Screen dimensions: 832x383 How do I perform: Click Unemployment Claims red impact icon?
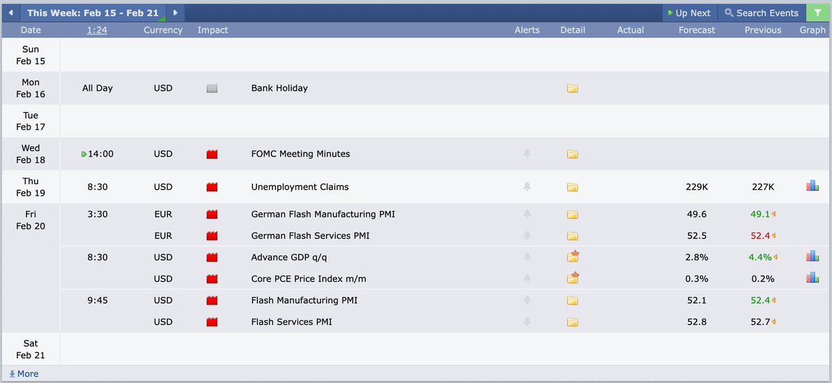(212, 186)
